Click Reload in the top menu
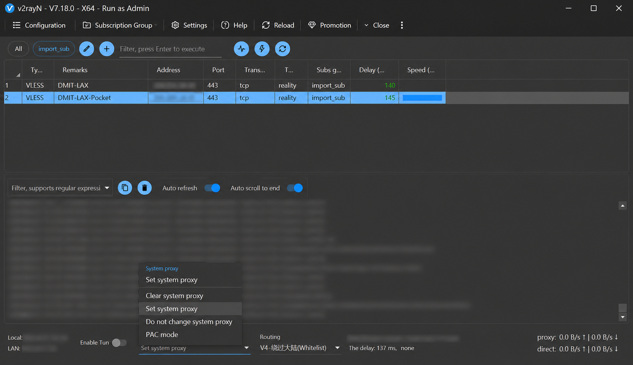Viewport: 633px width, 365px height. pyautogui.click(x=278, y=25)
